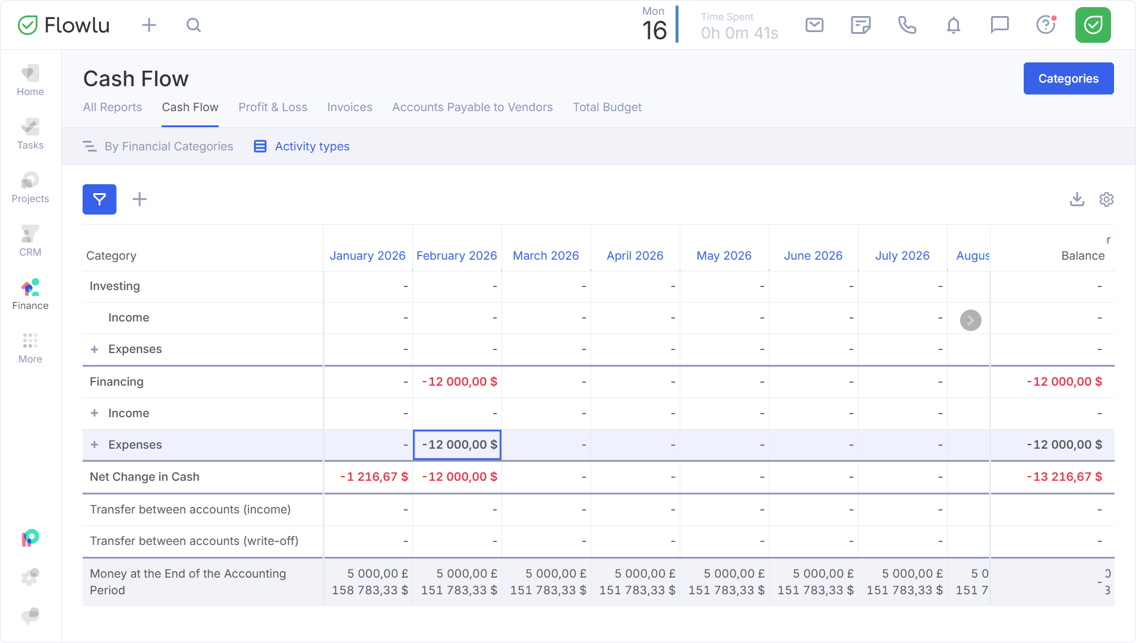The height and width of the screenshot is (643, 1136).
Task: Select Financing Expenses February 2026 cell
Action: pyautogui.click(x=457, y=445)
